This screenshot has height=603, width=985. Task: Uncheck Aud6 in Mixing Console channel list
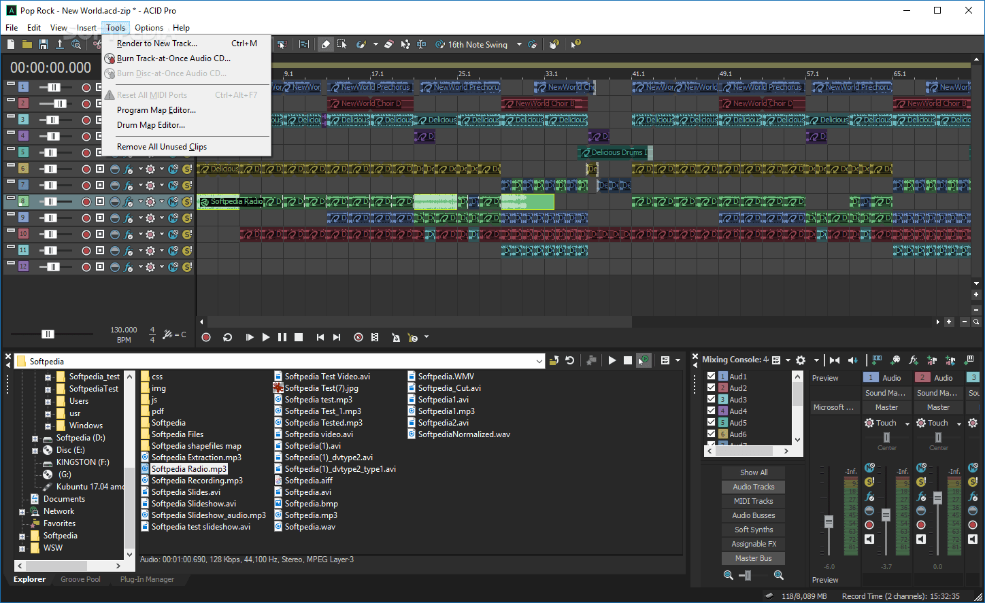[711, 434]
